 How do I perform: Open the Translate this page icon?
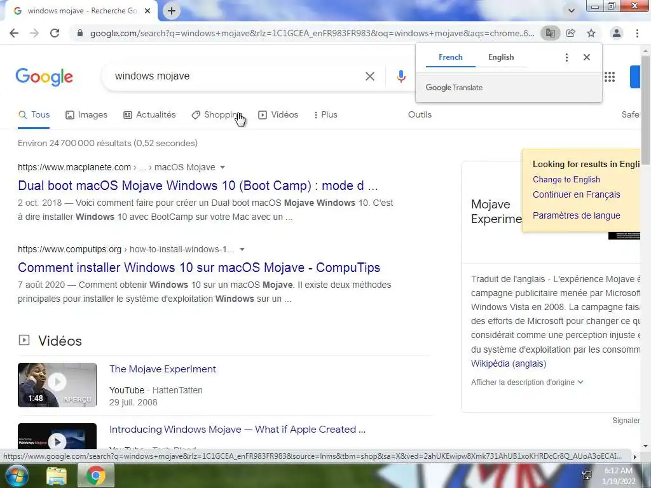coord(550,33)
